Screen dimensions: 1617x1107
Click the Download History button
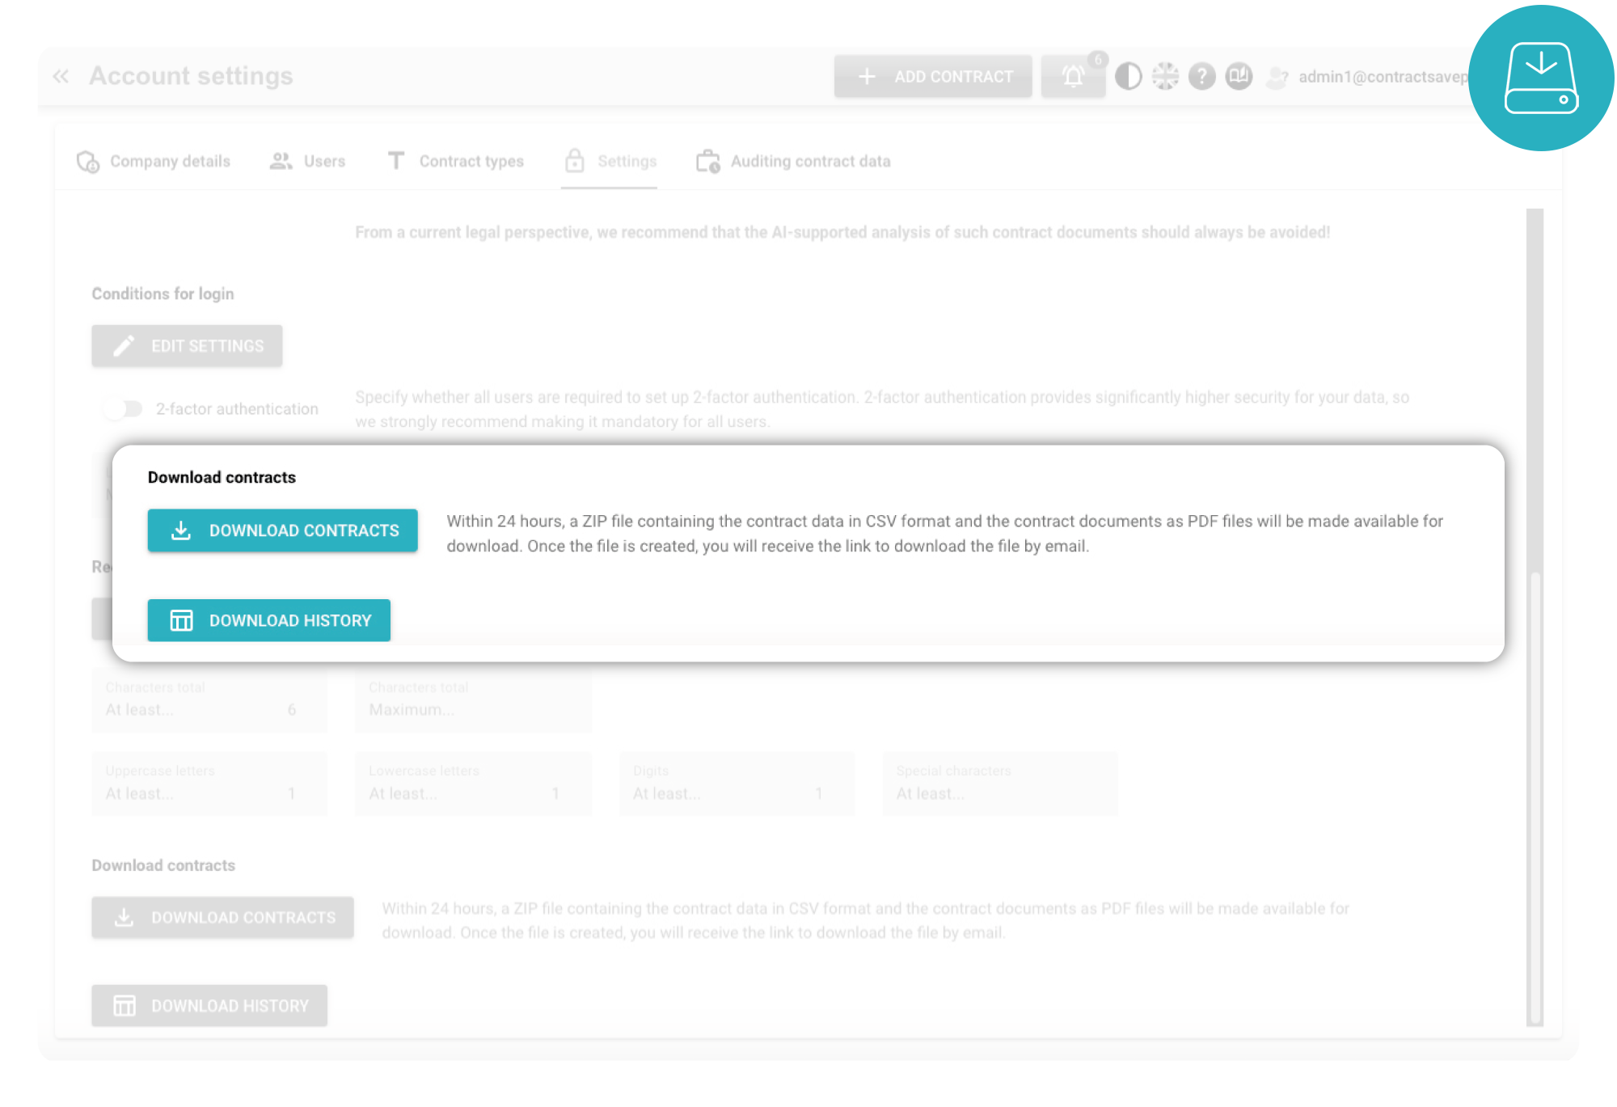[269, 619]
